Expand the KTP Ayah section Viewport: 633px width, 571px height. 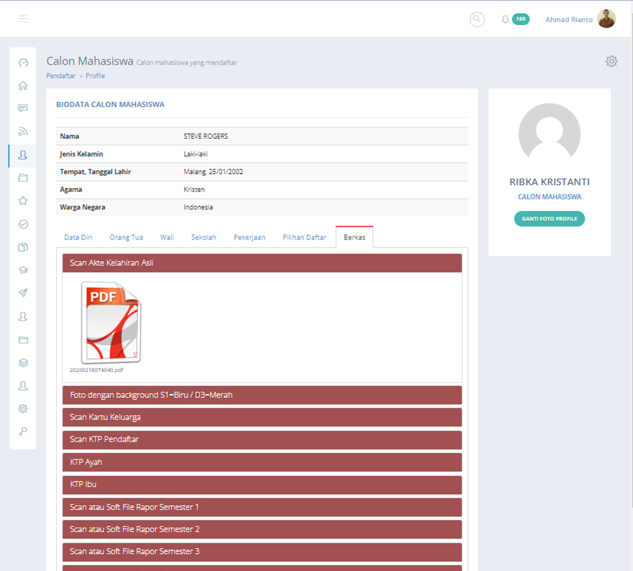[262, 462]
